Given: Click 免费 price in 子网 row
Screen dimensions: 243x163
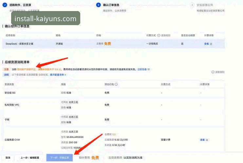Looking at the screenshot, I should [107, 120].
